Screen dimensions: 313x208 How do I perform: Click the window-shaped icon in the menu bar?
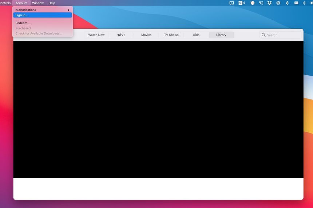(296, 3)
